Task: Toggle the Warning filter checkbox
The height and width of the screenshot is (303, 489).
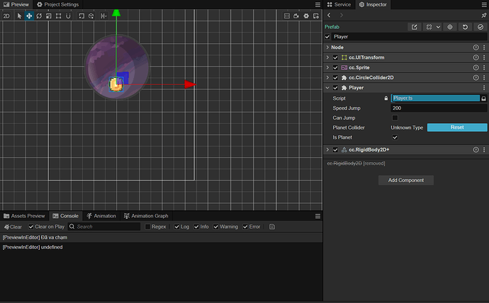Action: 216,227
